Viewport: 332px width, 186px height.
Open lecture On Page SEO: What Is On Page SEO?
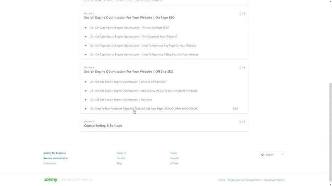point(132,28)
